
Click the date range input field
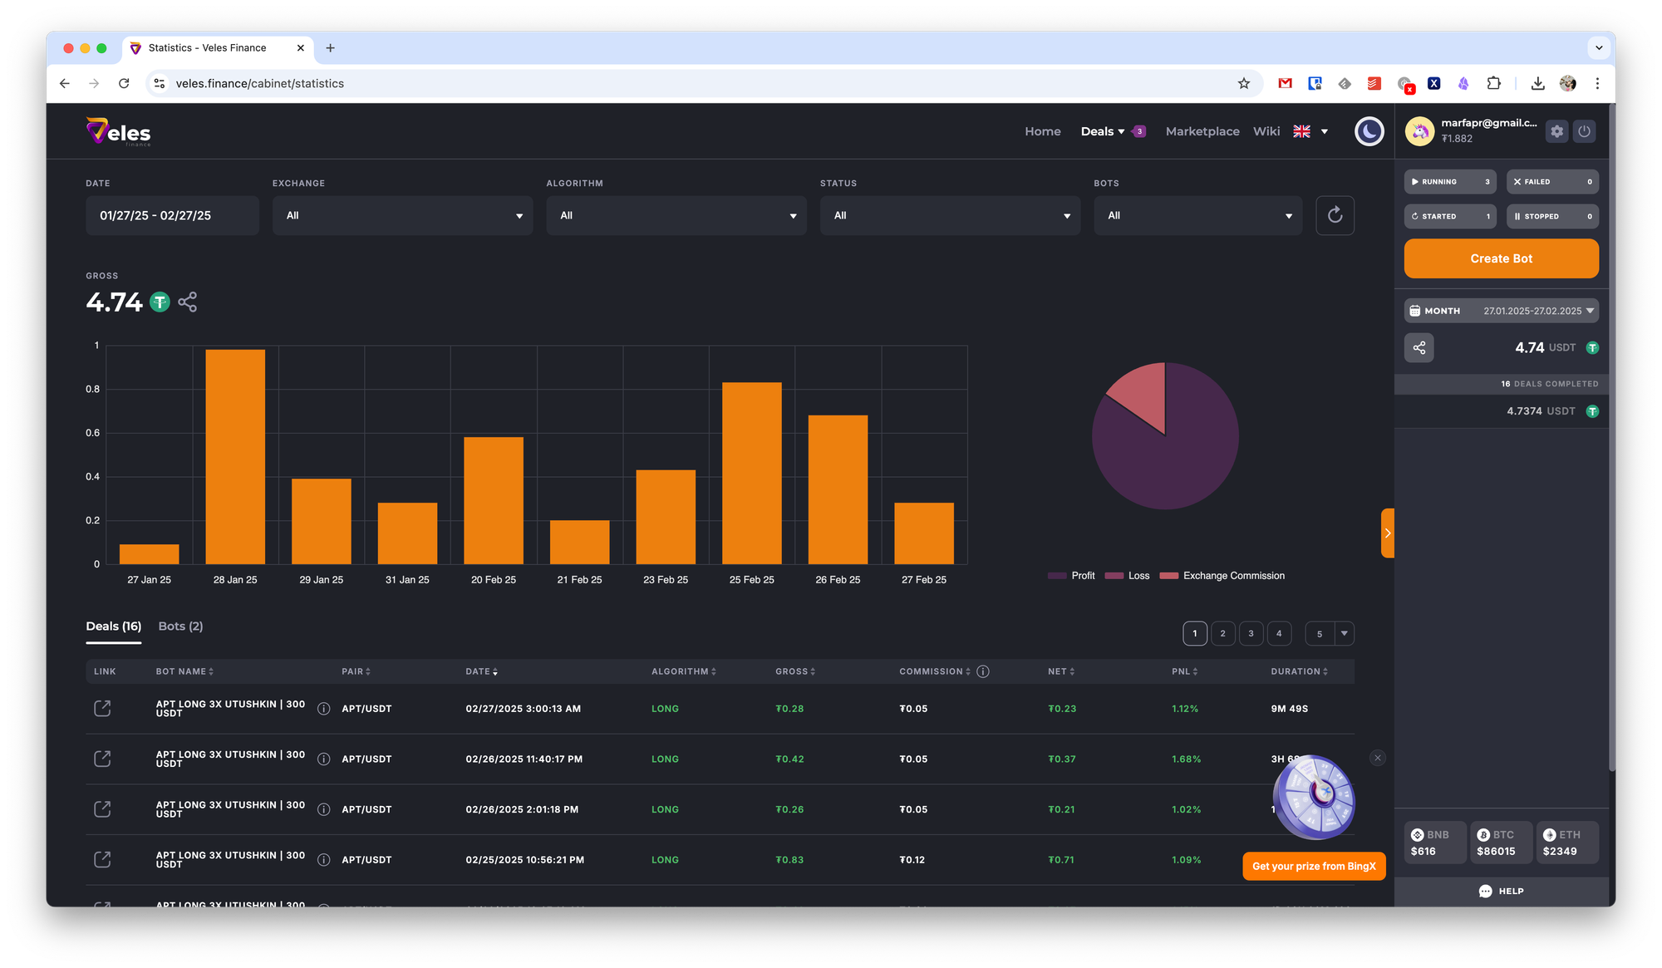pos(172,215)
